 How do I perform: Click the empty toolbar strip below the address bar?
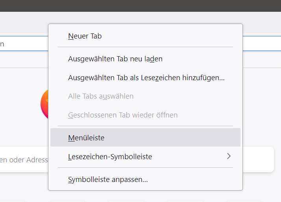24,60
